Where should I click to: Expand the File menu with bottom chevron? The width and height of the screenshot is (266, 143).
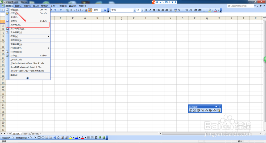27,78
